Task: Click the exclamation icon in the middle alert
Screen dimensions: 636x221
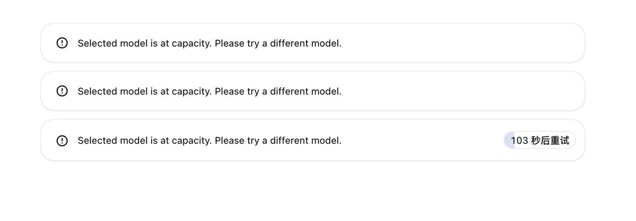Action: pyautogui.click(x=62, y=91)
